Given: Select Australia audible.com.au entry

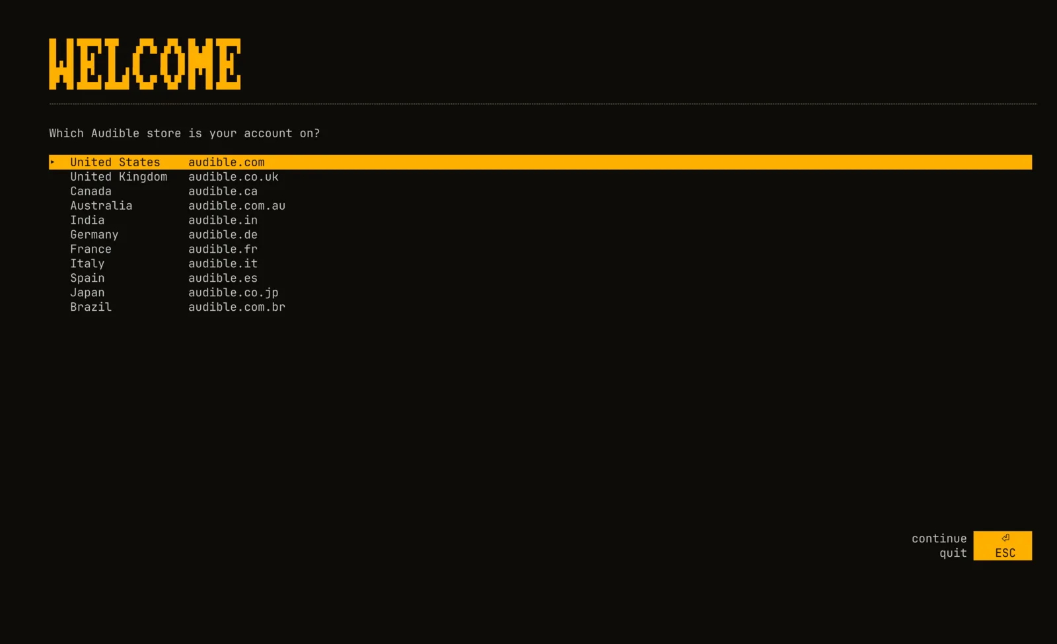Looking at the screenshot, I should 540,206.
